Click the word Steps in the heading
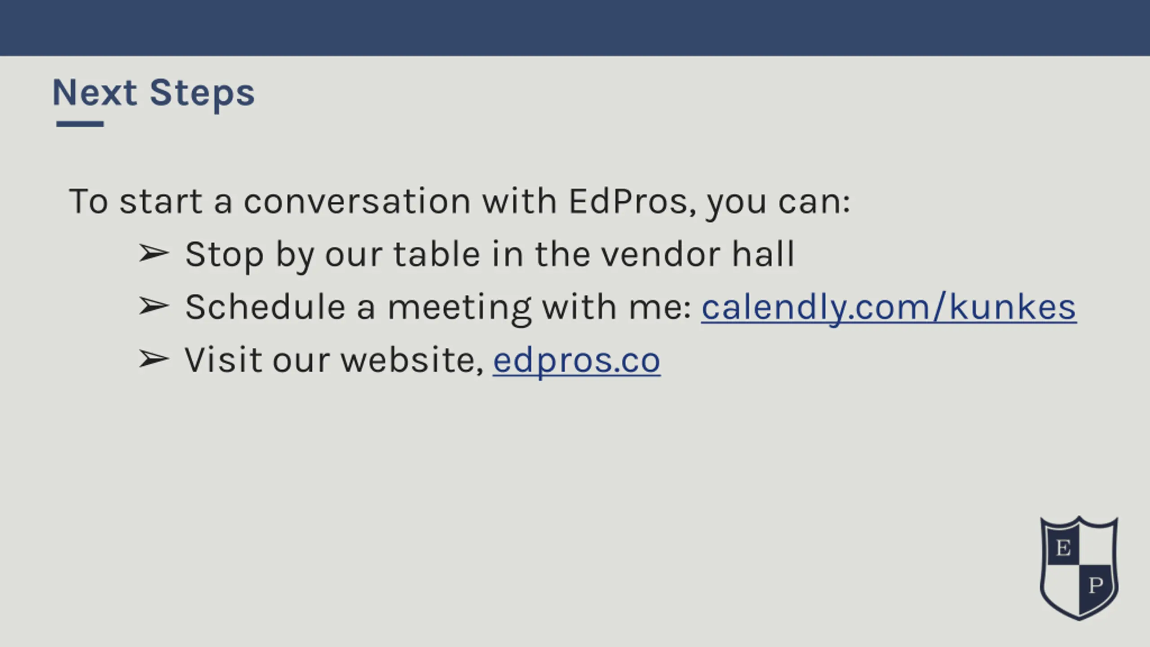 (x=202, y=94)
